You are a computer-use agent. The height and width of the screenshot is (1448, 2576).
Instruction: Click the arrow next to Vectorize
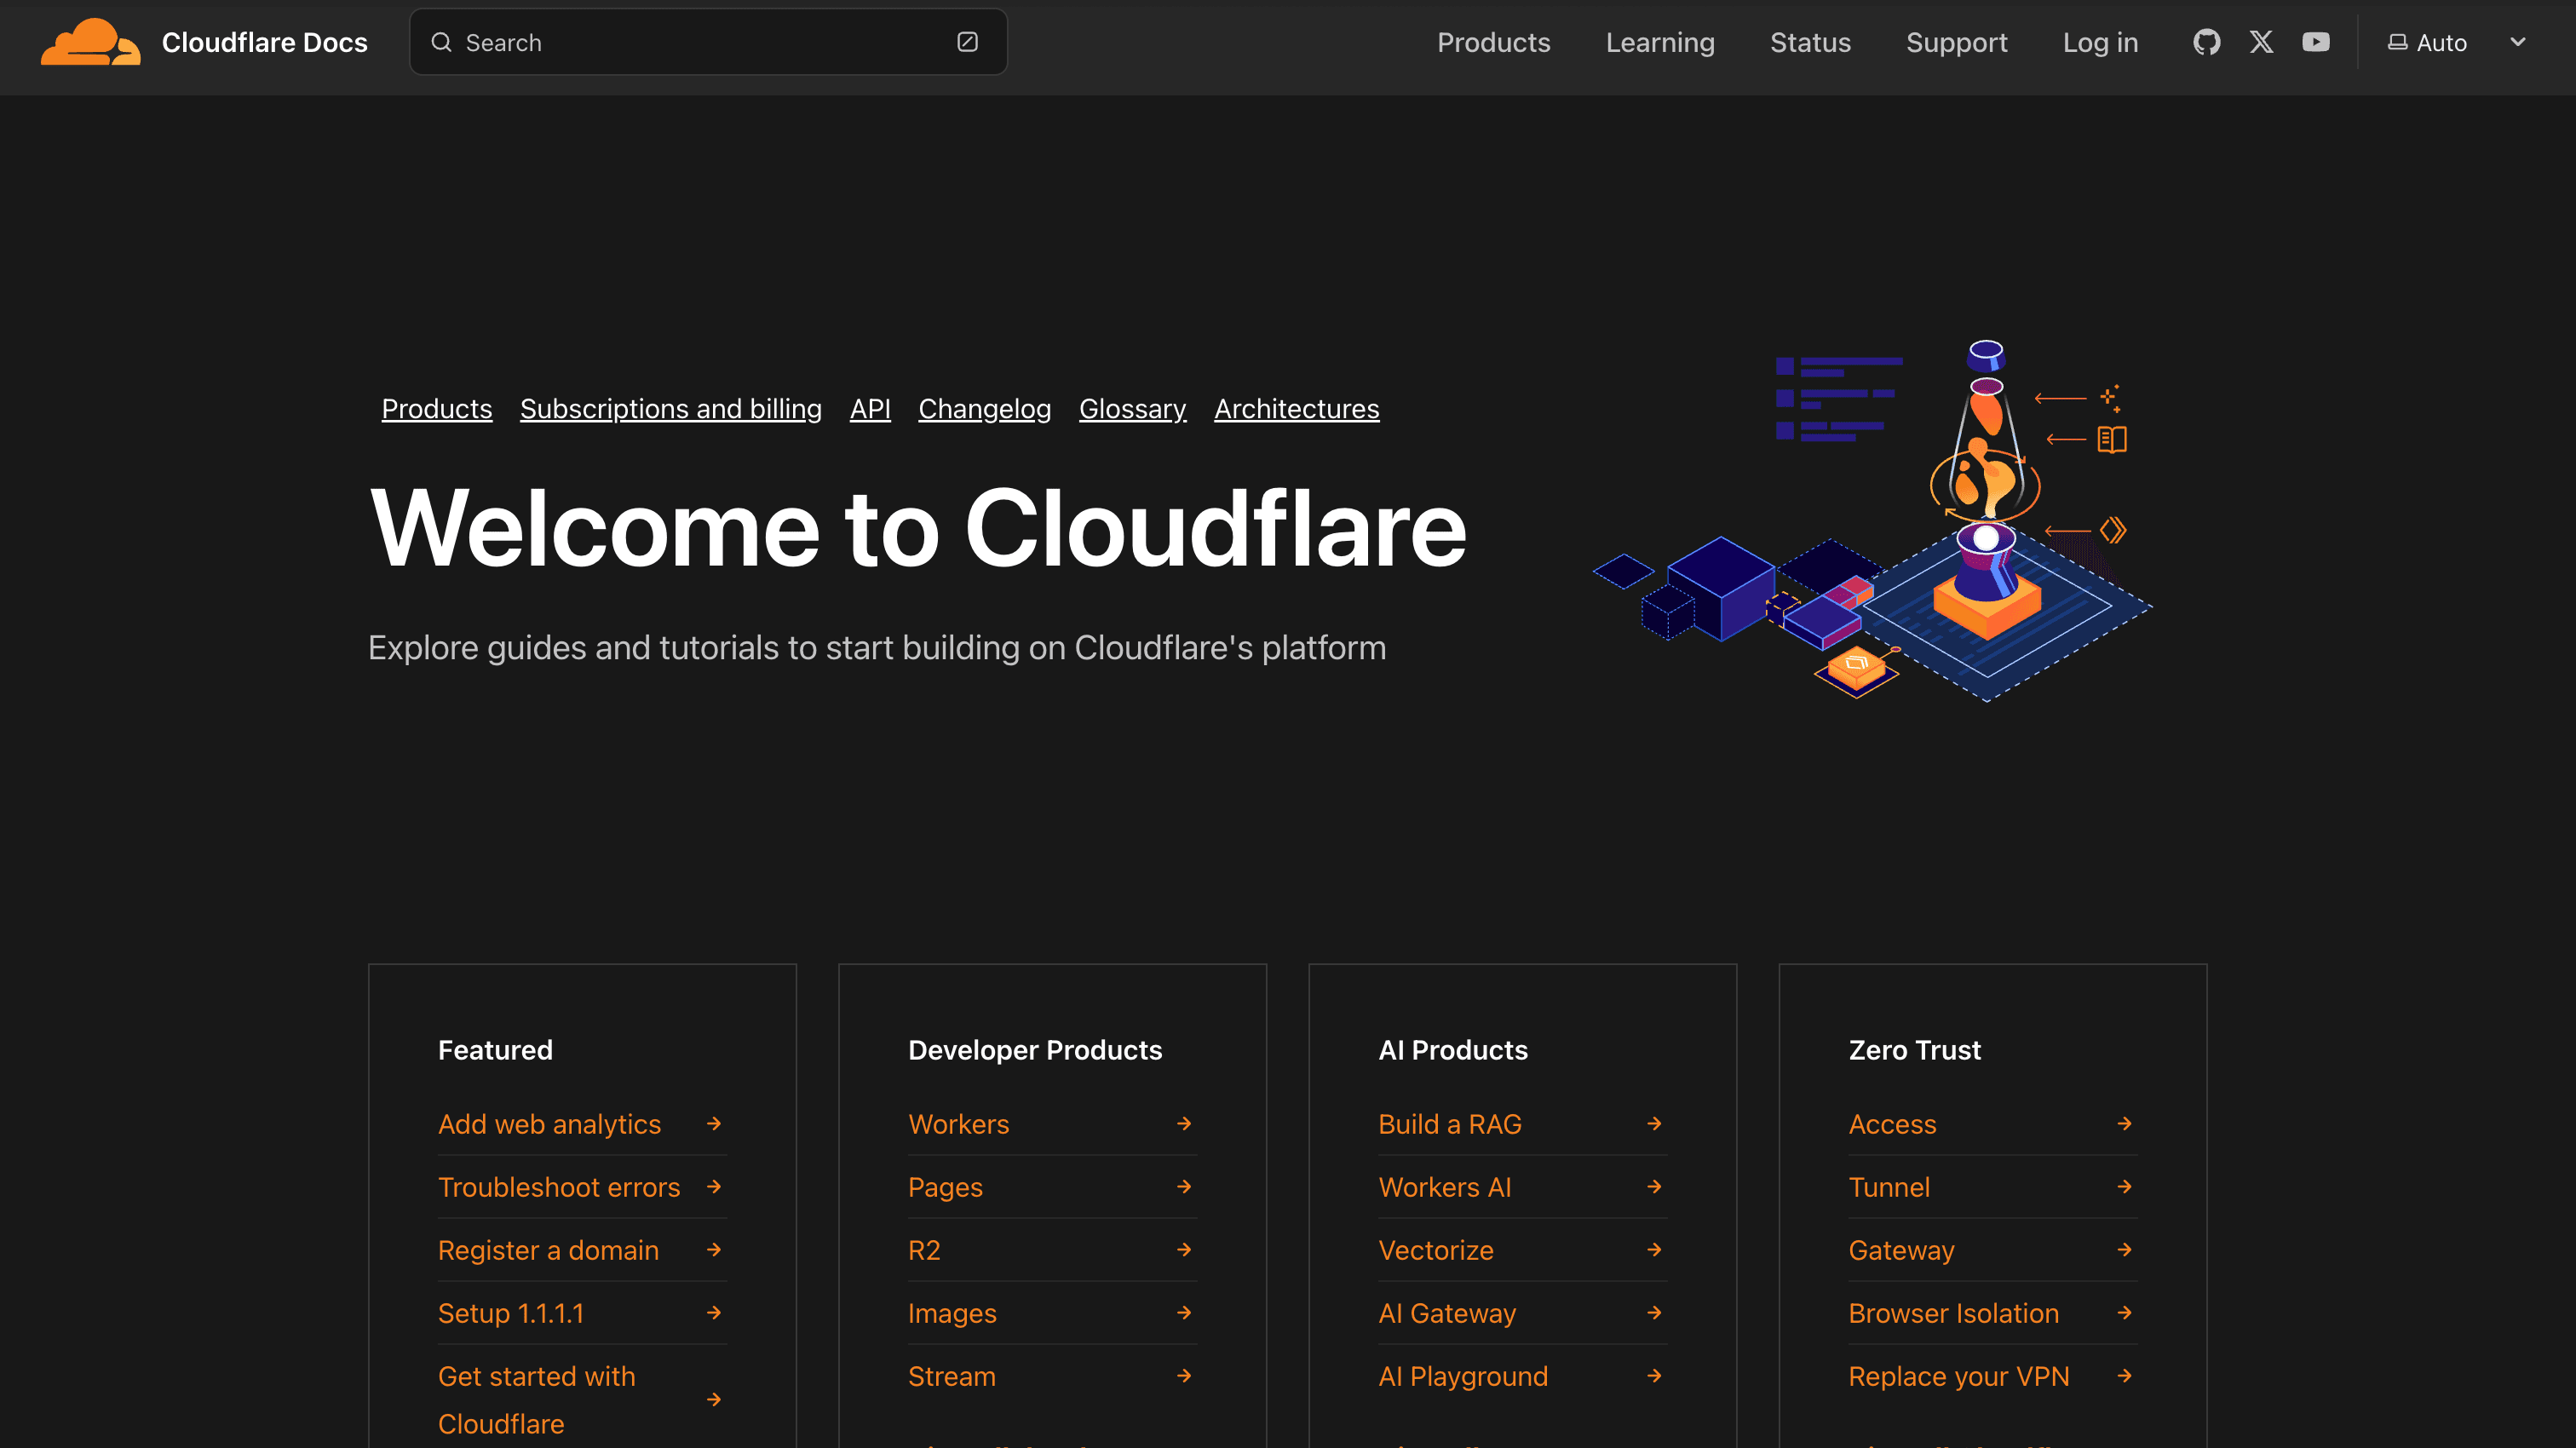coord(1654,1250)
